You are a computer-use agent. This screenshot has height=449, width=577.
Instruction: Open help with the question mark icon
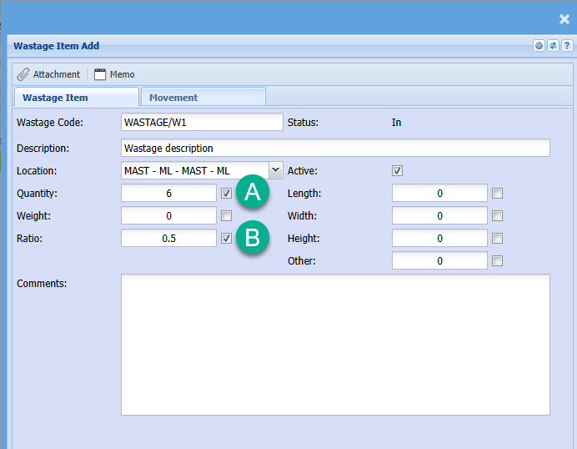coord(566,46)
